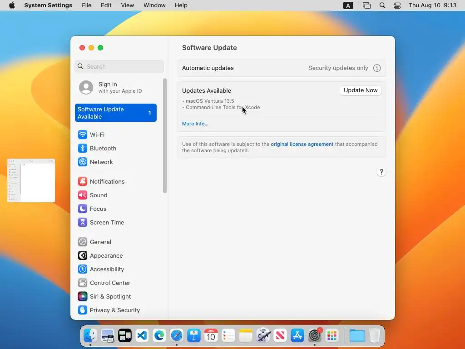Open Privacy & Security settings
465x349 pixels.
[116, 310]
